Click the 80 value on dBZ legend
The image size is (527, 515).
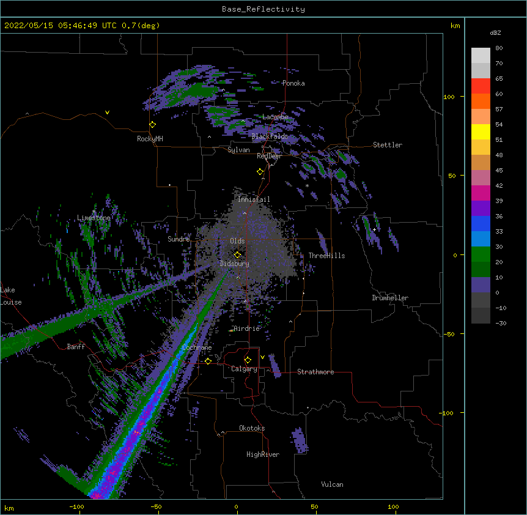click(499, 48)
